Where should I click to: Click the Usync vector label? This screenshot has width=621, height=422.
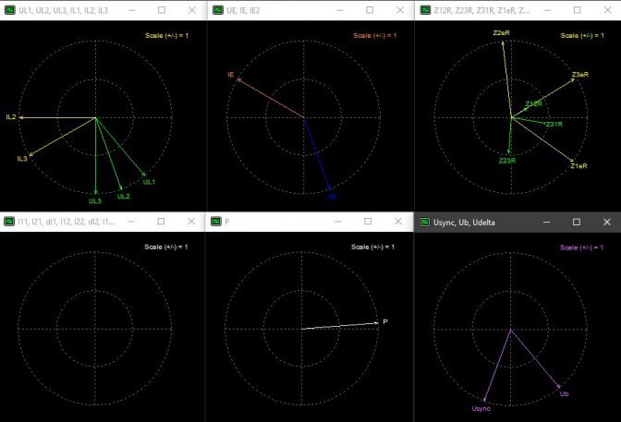pyautogui.click(x=481, y=407)
